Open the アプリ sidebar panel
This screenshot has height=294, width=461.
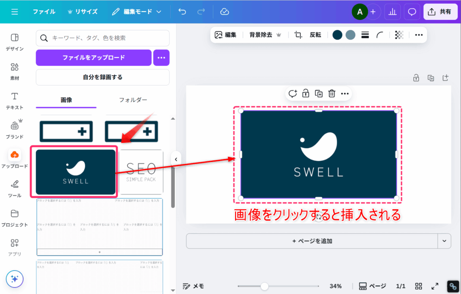coord(14,247)
